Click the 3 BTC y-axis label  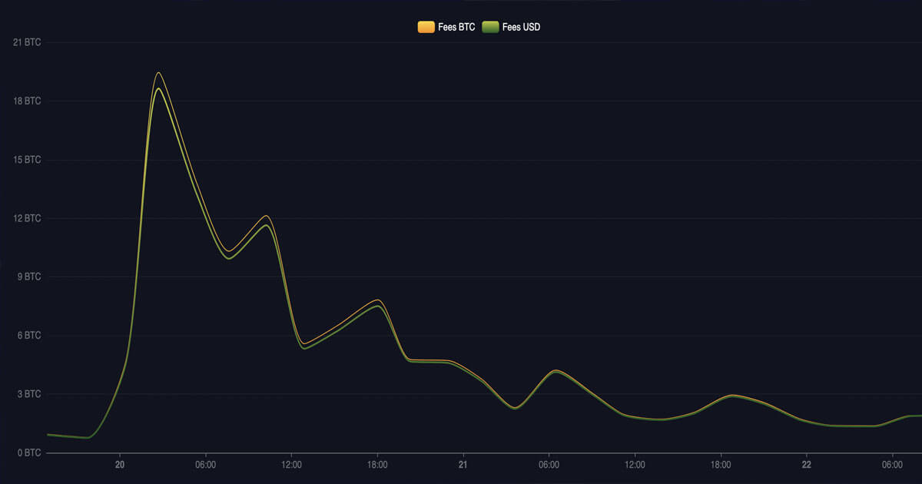pos(29,394)
